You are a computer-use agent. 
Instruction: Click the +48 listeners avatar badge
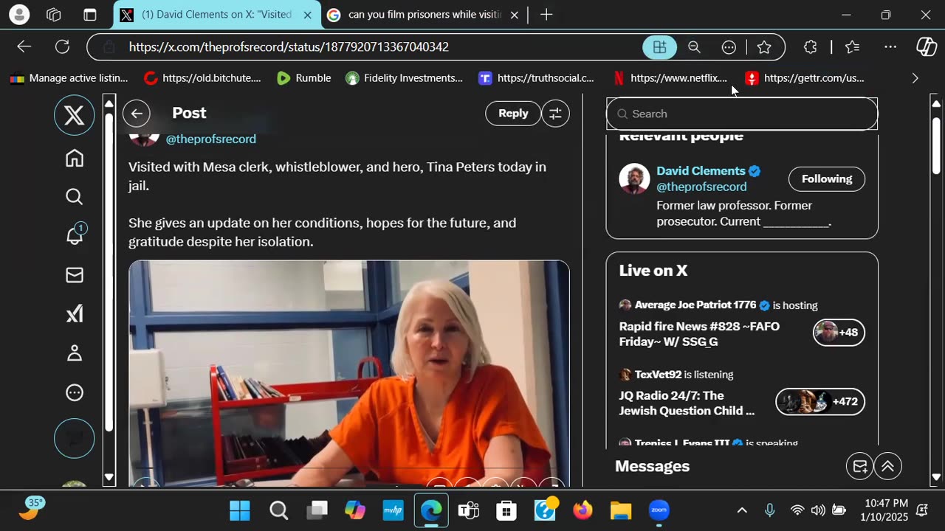(839, 333)
